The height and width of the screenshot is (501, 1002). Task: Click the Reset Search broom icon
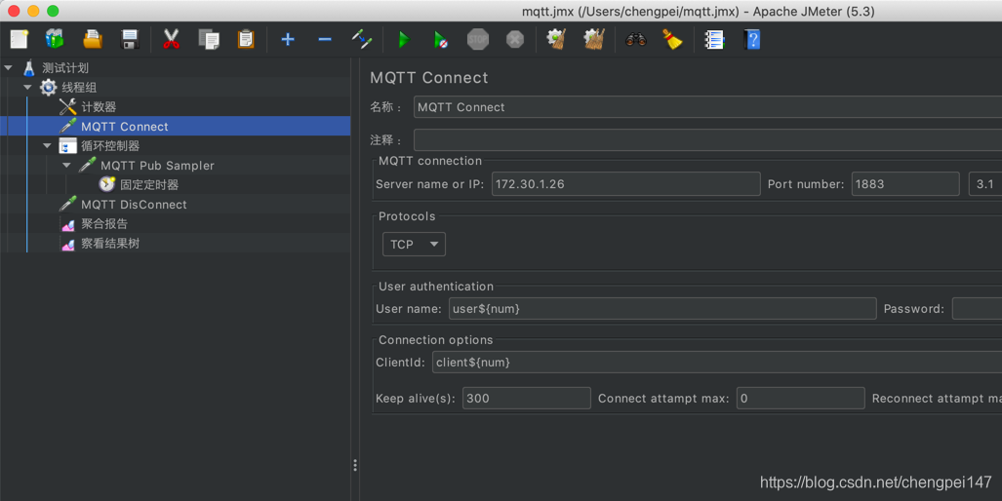coord(671,40)
